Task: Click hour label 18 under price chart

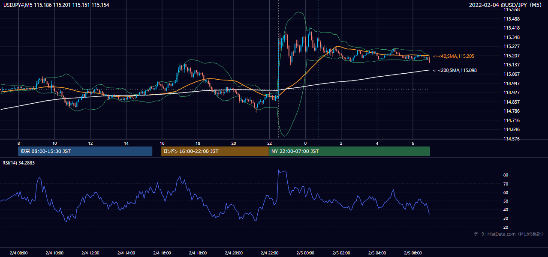Action: [x=198, y=143]
